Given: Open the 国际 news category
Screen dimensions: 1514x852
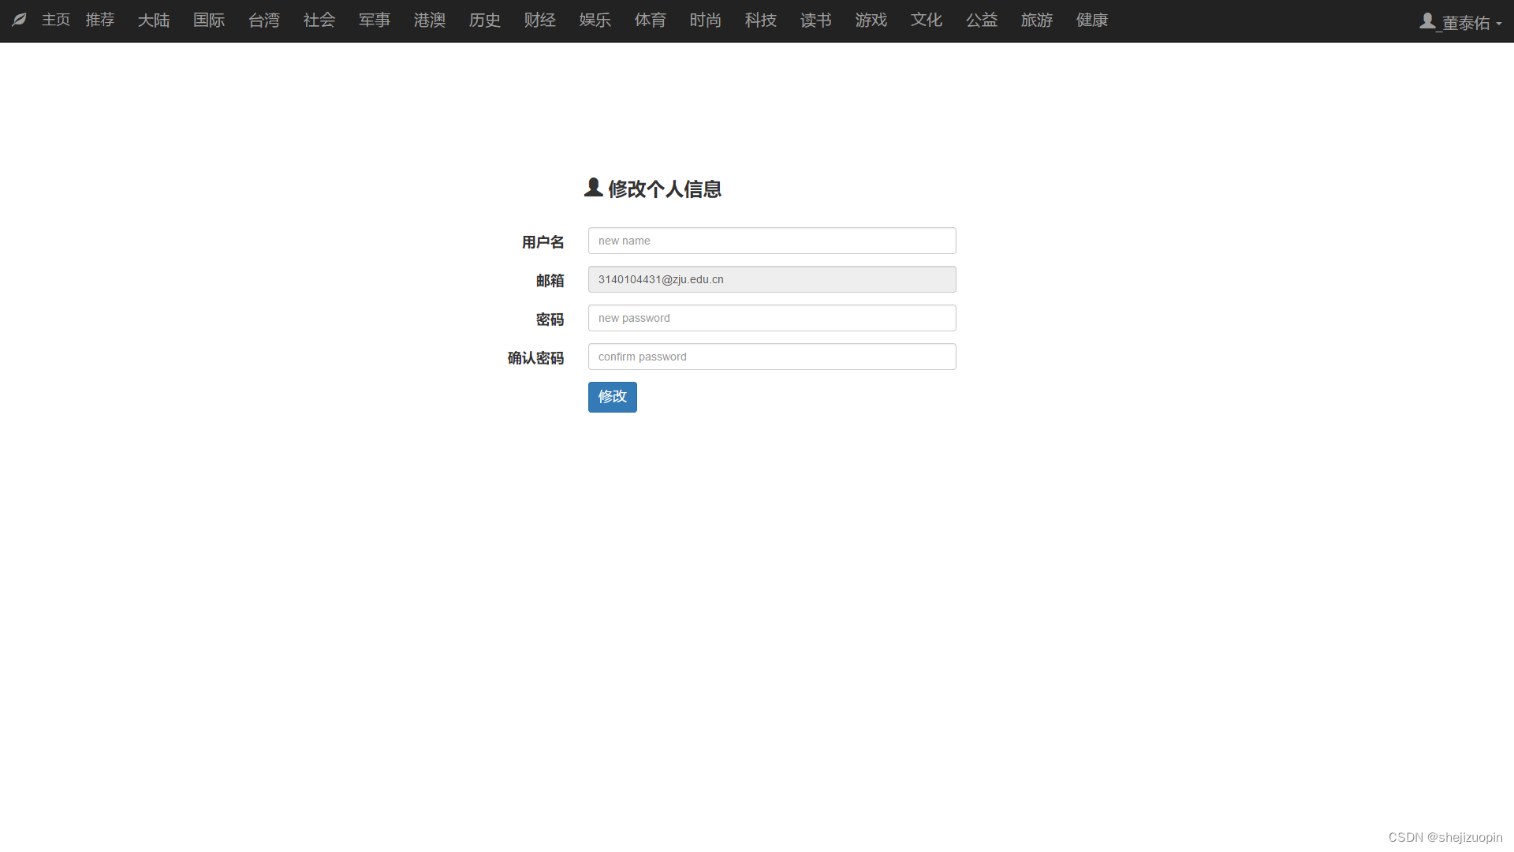Looking at the screenshot, I should click(x=209, y=20).
